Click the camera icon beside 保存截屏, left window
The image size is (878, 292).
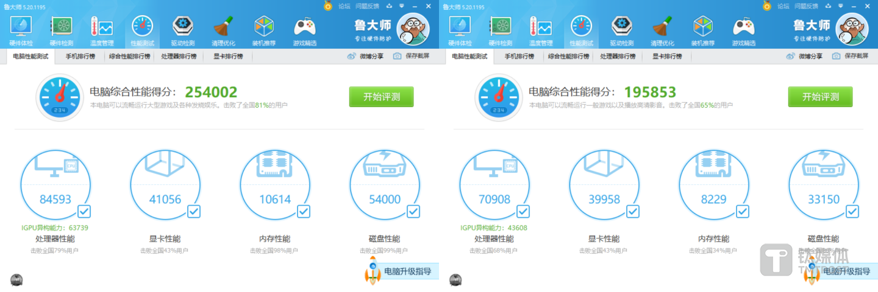pyautogui.click(x=398, y=56)
